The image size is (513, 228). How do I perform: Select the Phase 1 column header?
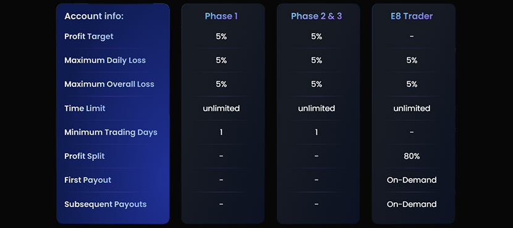pos(221,16)
